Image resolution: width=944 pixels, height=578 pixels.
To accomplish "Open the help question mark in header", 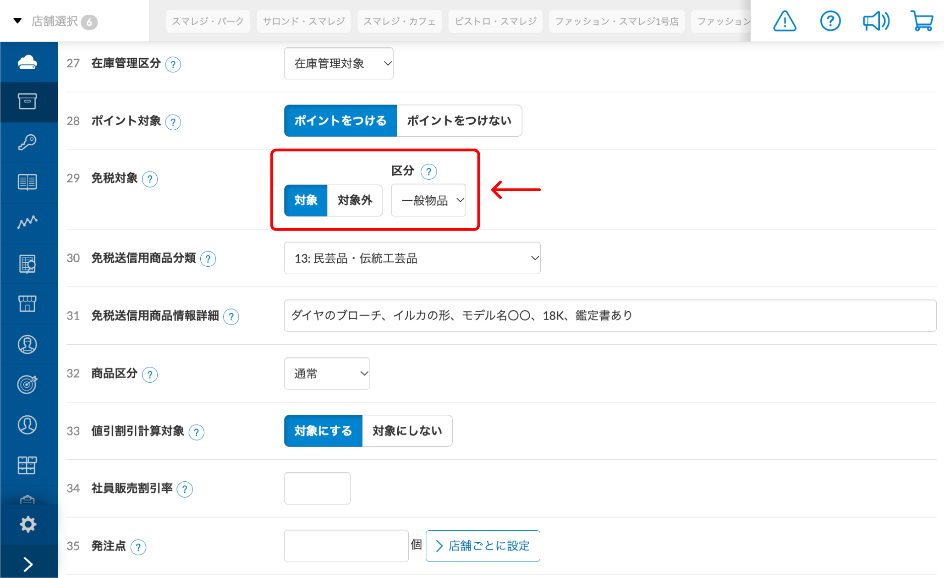I will click(830, 21).
